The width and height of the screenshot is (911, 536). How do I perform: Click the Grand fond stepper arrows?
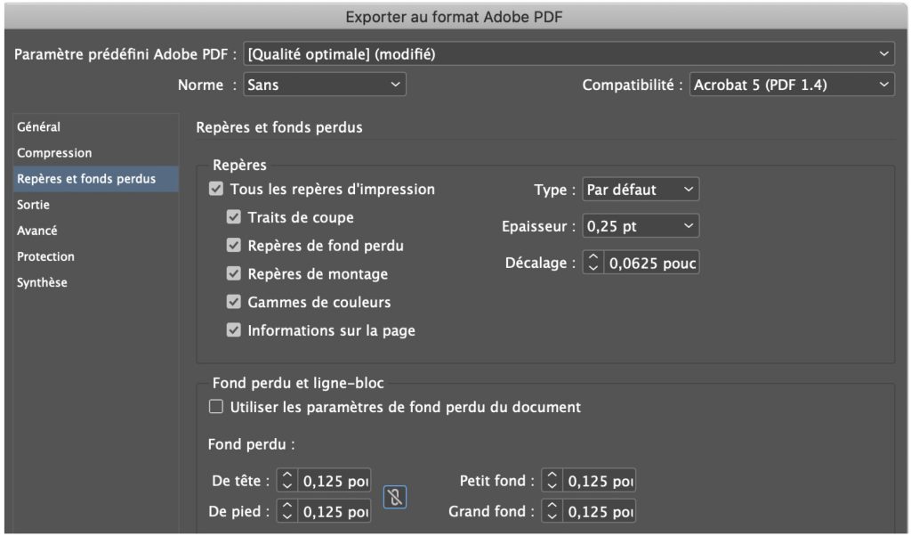point(552,512)
